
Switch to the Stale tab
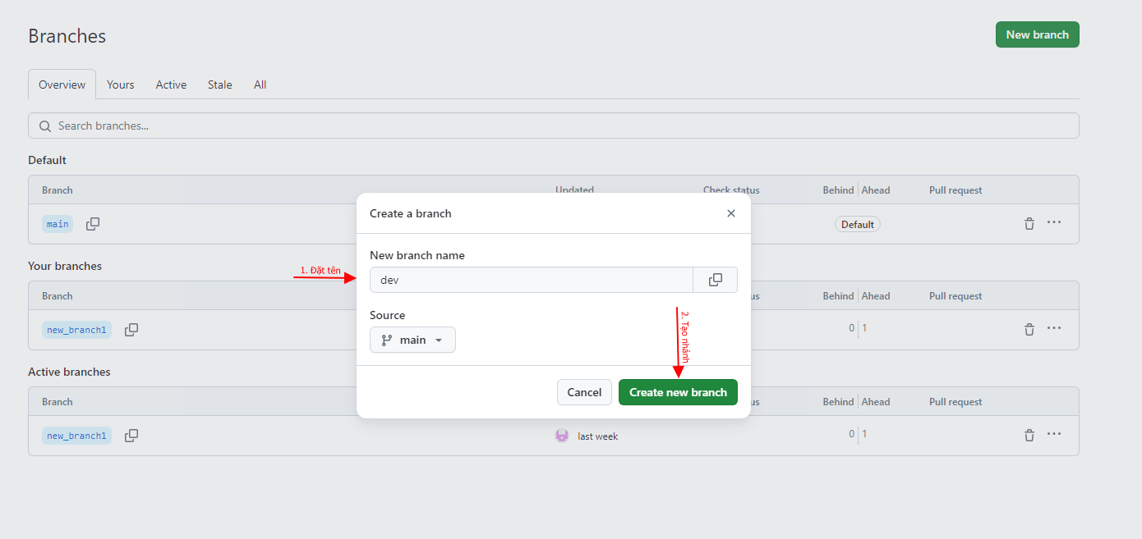[219, 85]
